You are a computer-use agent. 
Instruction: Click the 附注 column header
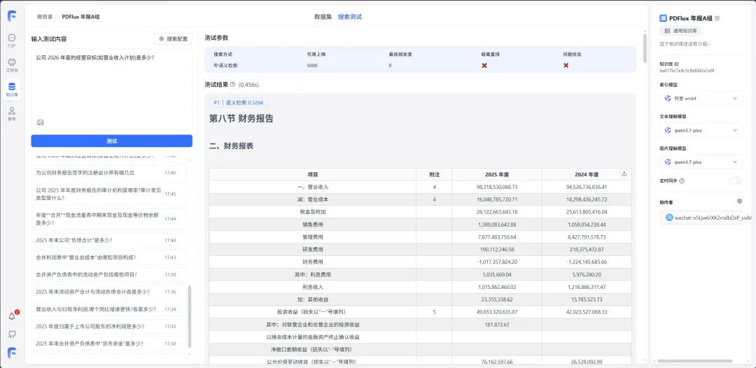click(434, 174)
